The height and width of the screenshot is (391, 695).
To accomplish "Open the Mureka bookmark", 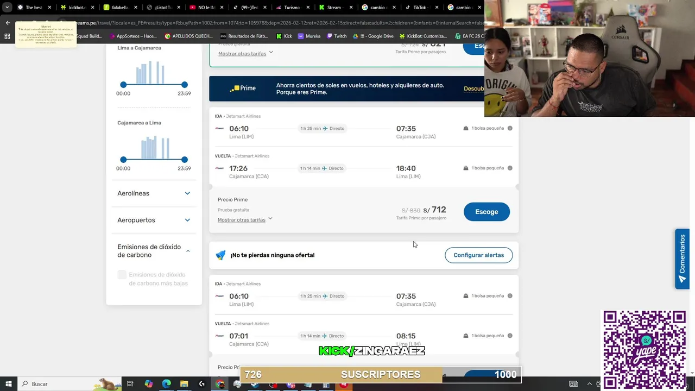I will pyautogui.click(x=309, y=36).
